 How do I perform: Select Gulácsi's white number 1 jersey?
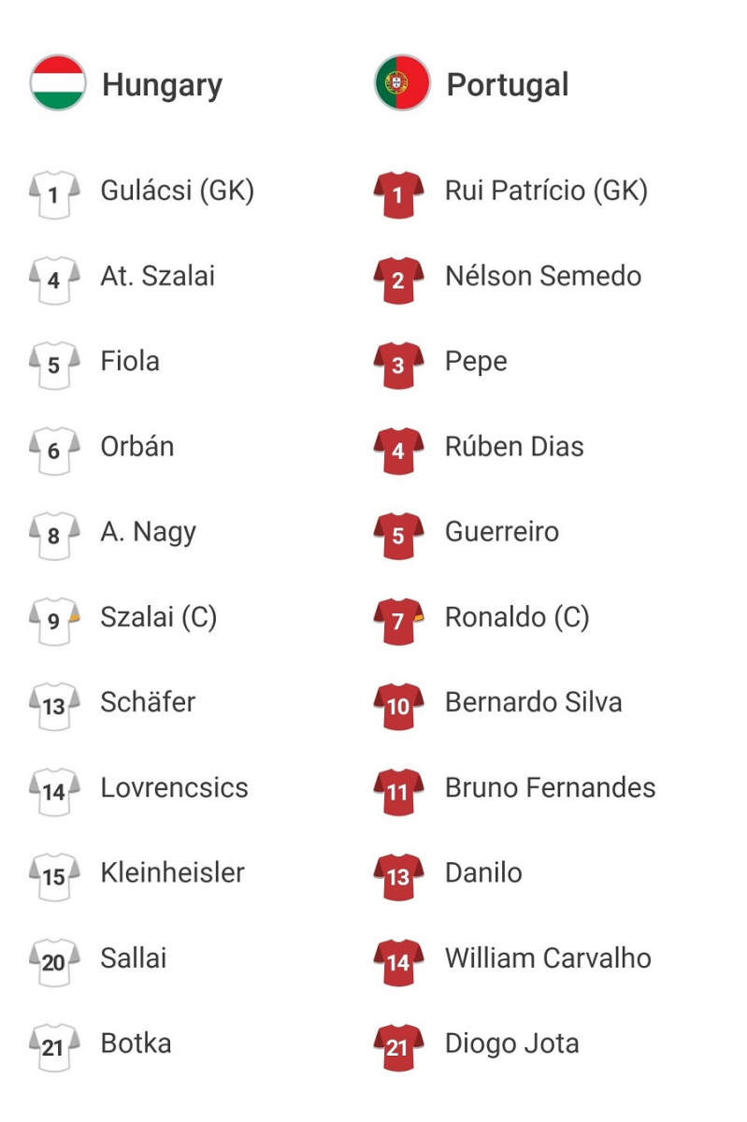click(54, 194)
